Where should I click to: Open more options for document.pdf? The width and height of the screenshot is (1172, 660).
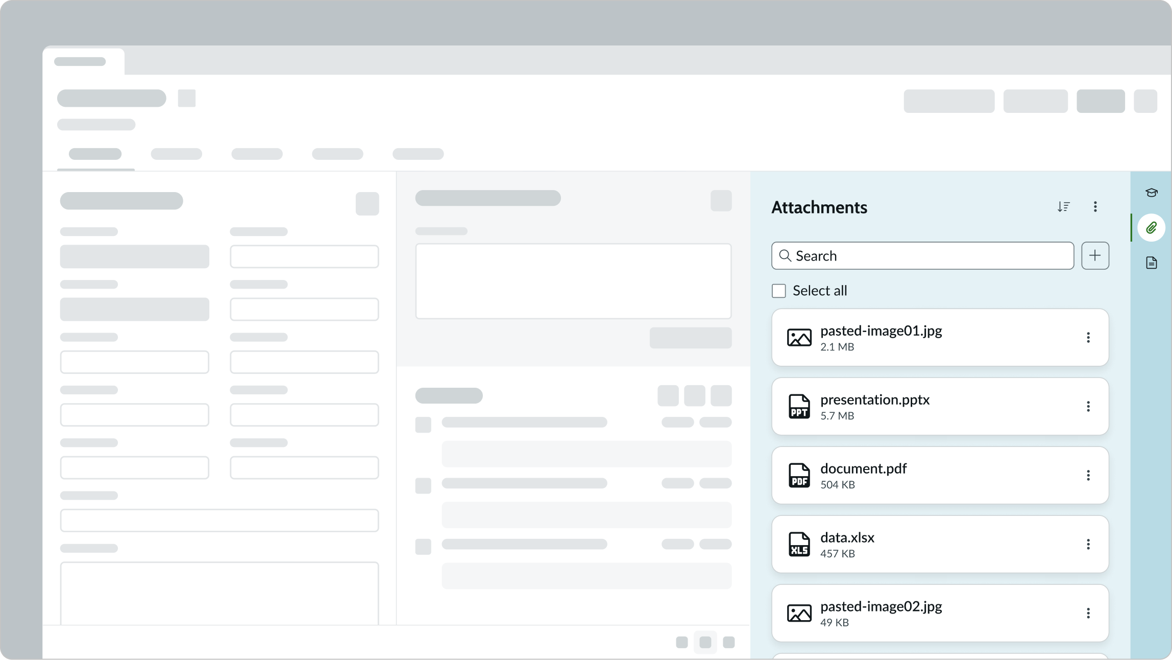tap(1088, 475)
